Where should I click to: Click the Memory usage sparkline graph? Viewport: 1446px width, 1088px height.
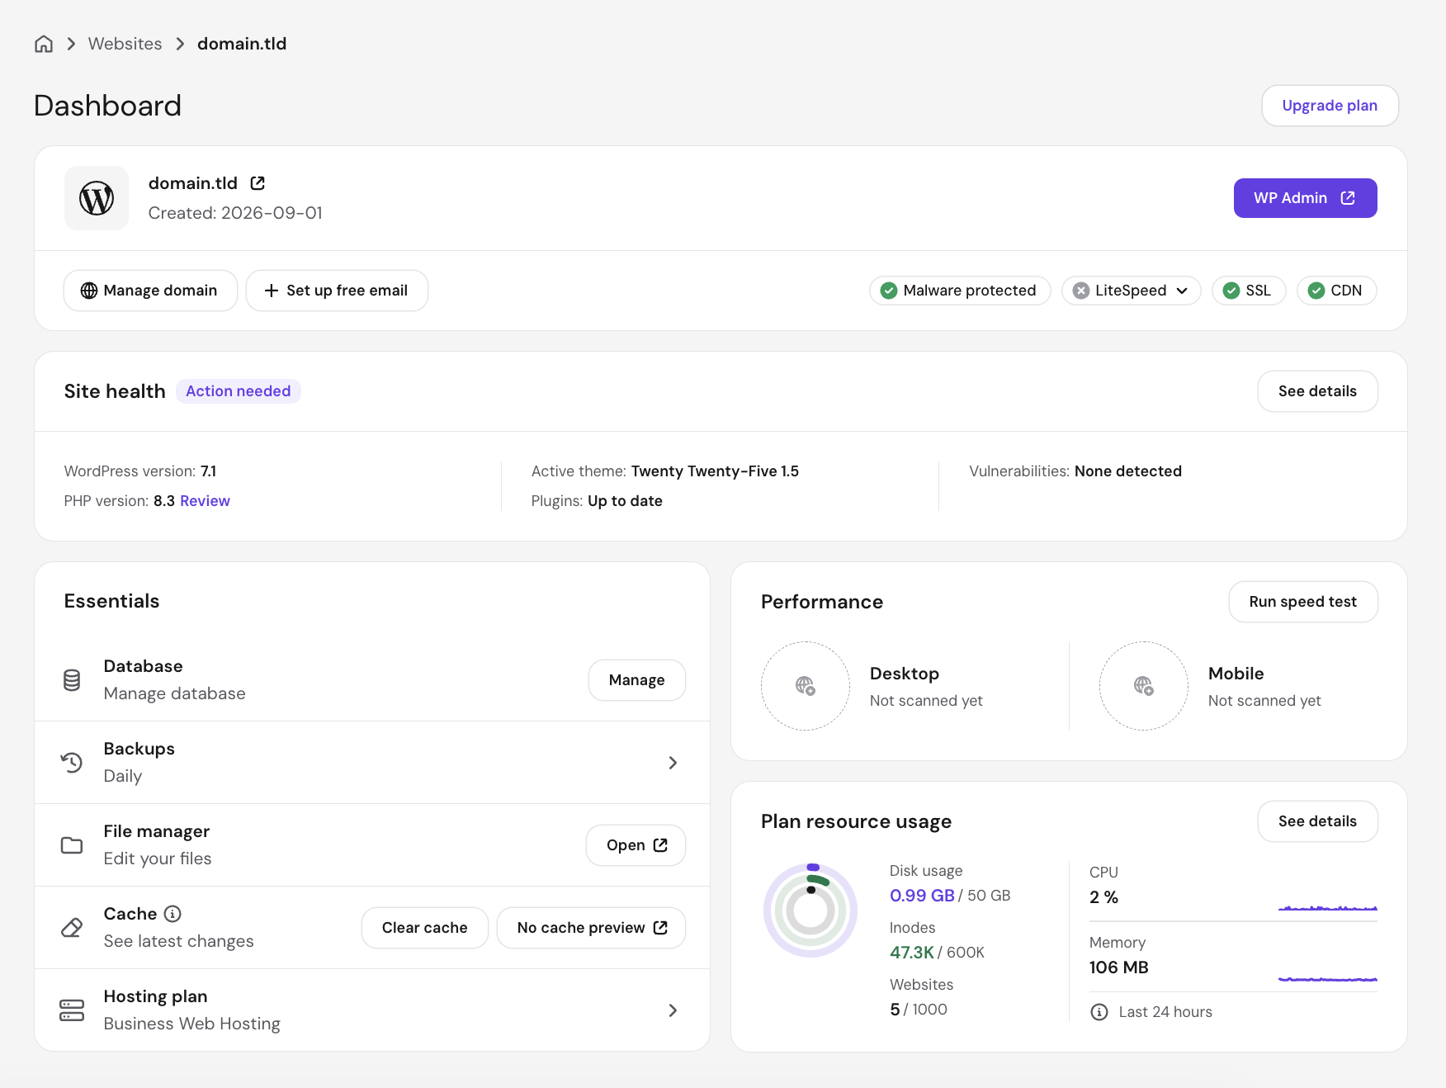[x=1328, y=979]
